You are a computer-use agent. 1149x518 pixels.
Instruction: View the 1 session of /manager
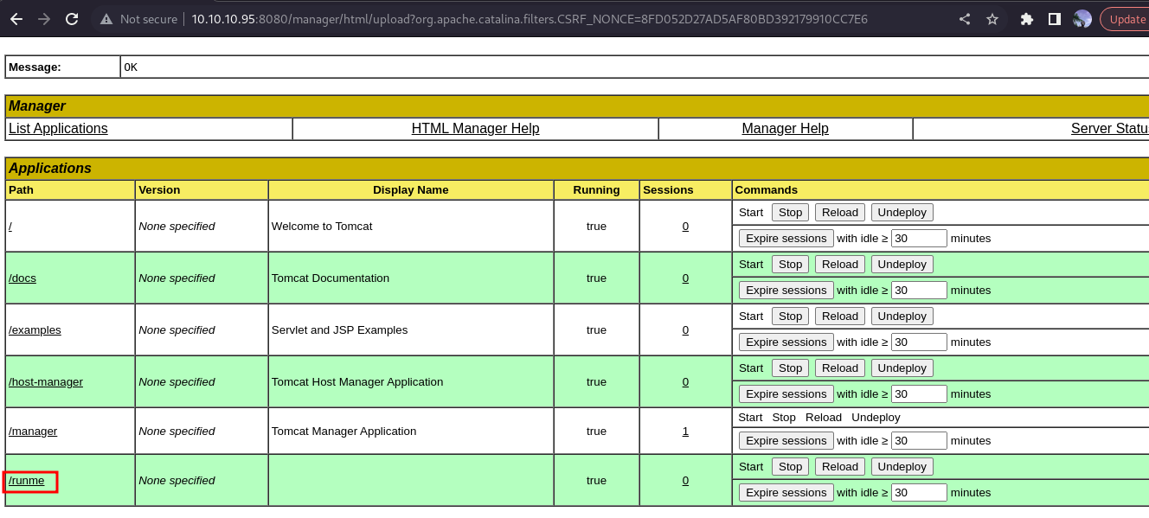(x=685, y=432)
